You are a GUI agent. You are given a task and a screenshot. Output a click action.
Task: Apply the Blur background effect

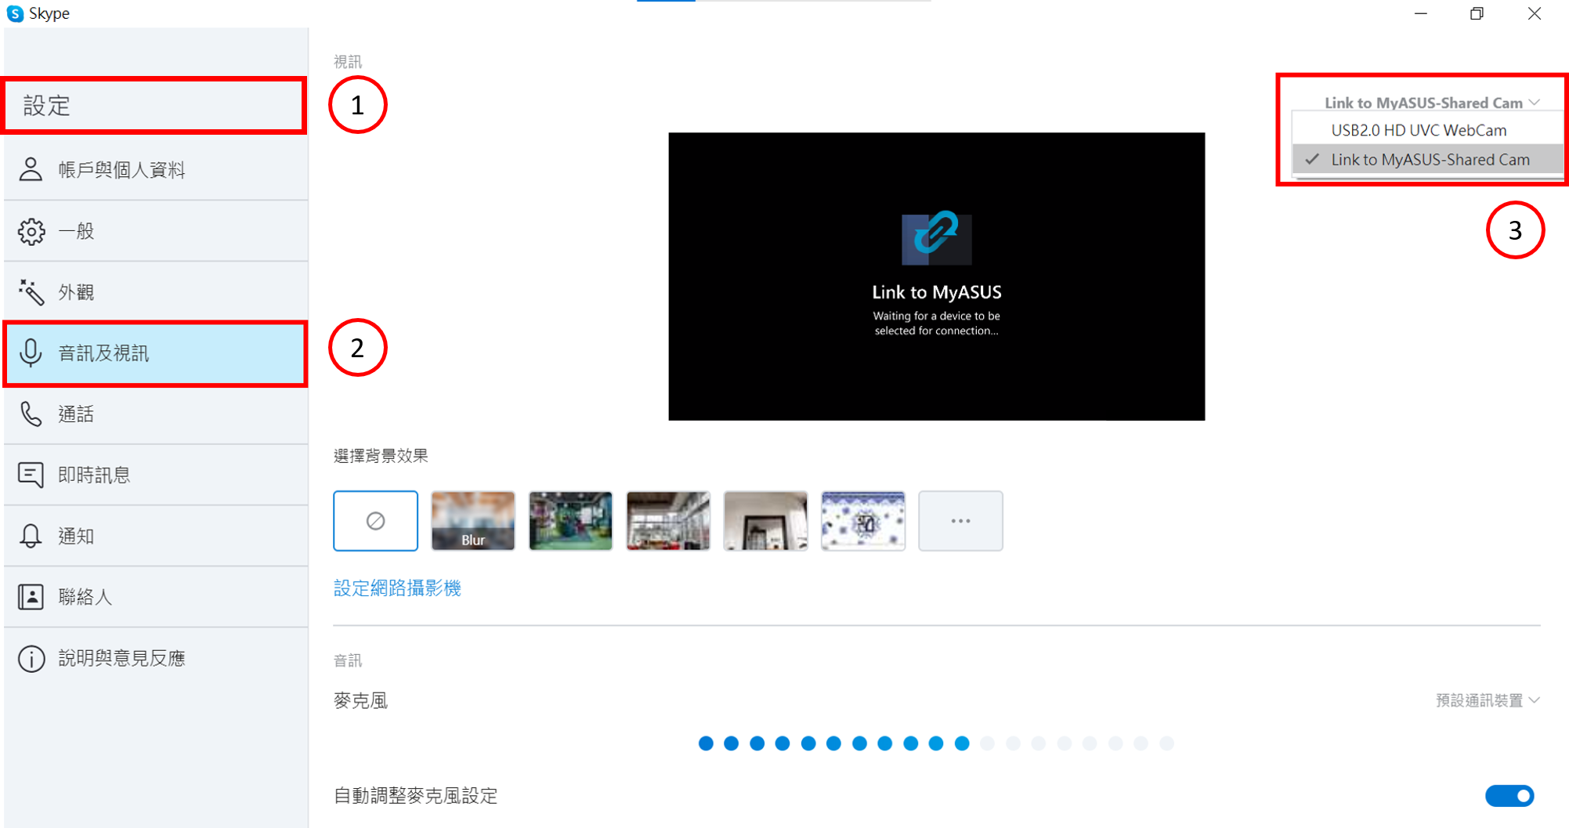coord(473,521)
